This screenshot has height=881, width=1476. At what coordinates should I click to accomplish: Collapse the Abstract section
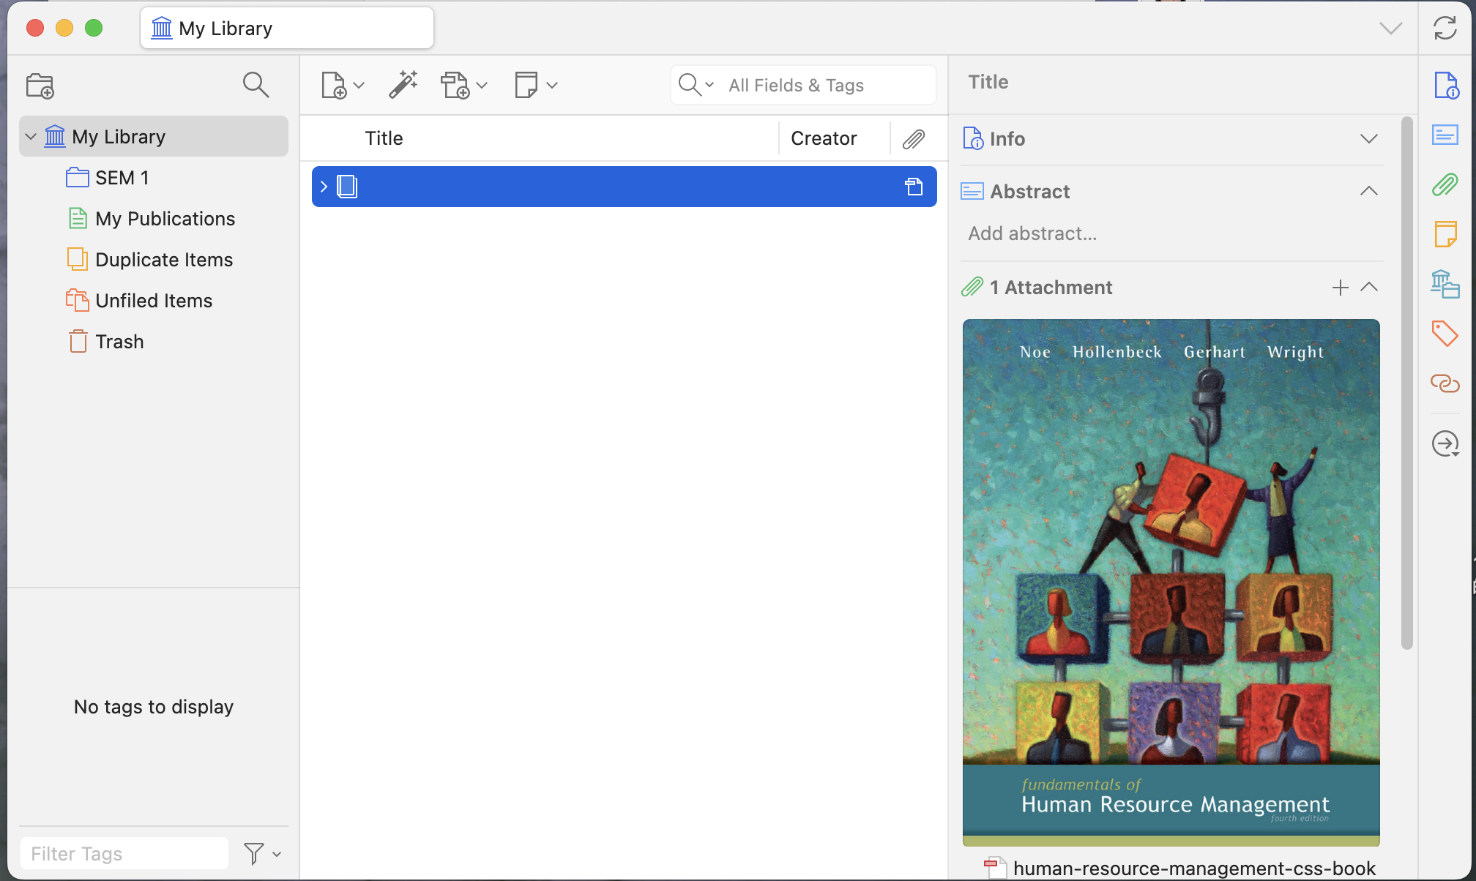pos(1368,192)
